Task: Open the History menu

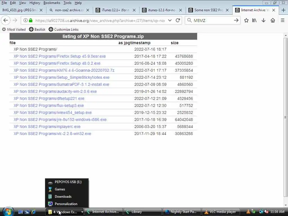Action: click(35, 3)
